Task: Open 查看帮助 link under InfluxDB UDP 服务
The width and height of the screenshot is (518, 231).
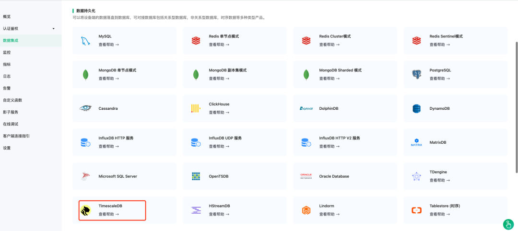Action: (219, 146)
